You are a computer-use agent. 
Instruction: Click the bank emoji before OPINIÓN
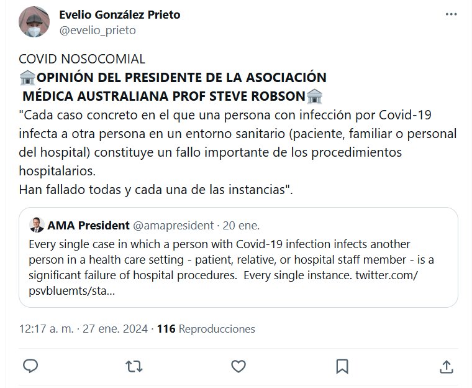27,78
